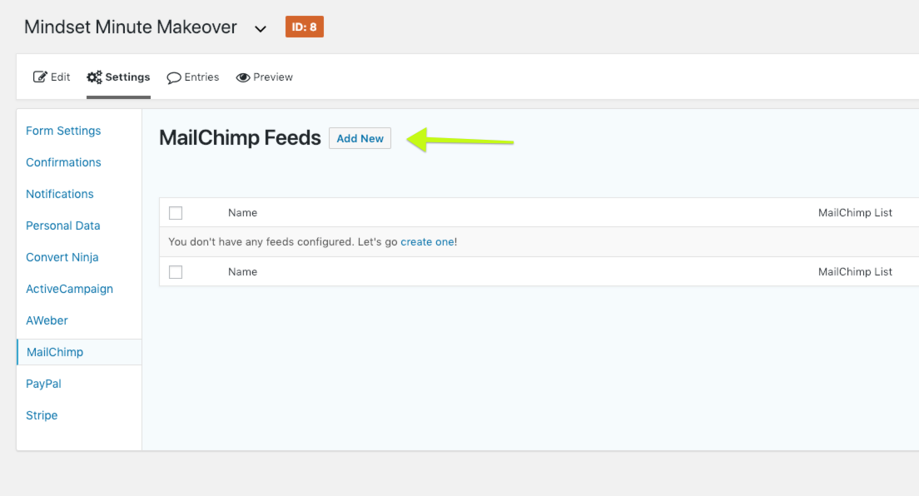Open AWeber settings in sidebar

pyautogui.click(x=47, y=320)
